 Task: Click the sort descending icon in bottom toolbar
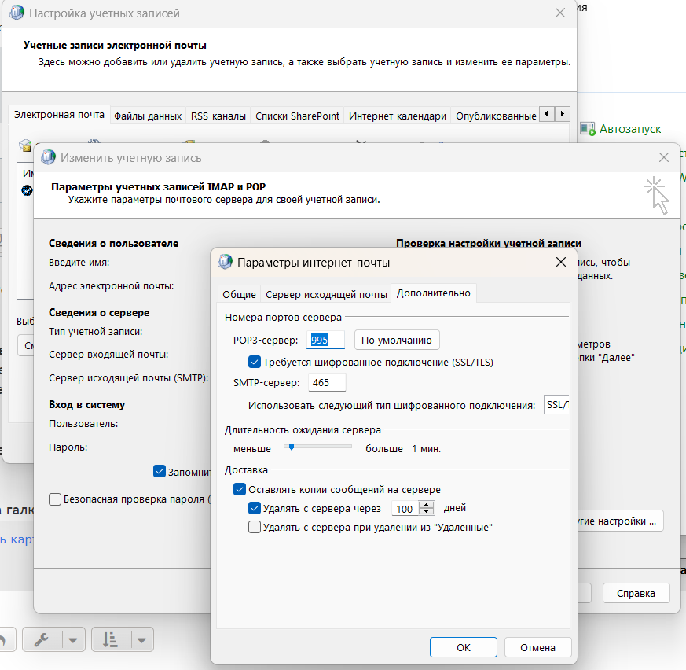(x=110, y=640)
